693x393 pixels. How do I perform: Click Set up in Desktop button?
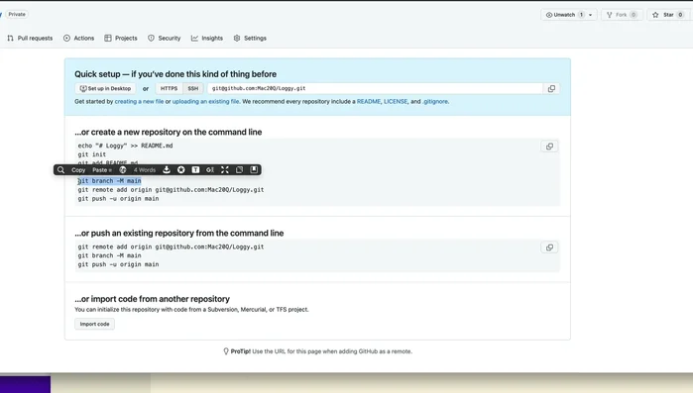[105, 89]
